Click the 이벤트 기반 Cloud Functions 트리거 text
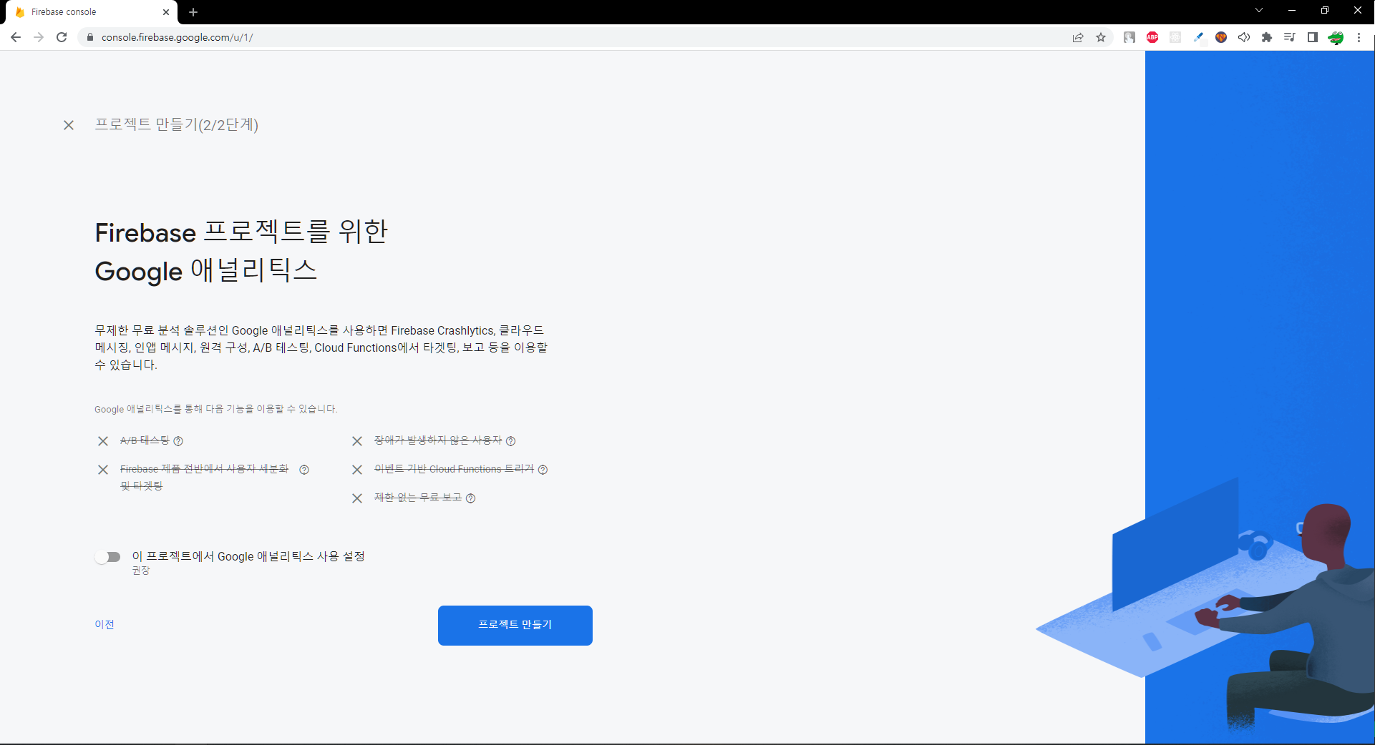Viewport: 1375px width, 745px height. click(x=454, y=469)
